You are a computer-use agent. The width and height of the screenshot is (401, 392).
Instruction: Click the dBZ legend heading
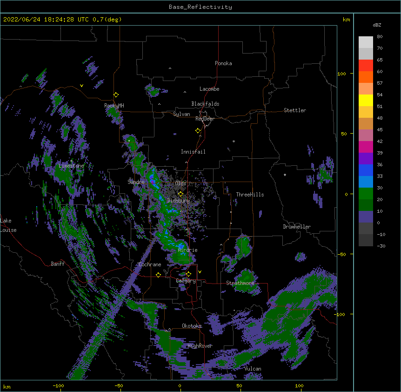tap(377, 25)
